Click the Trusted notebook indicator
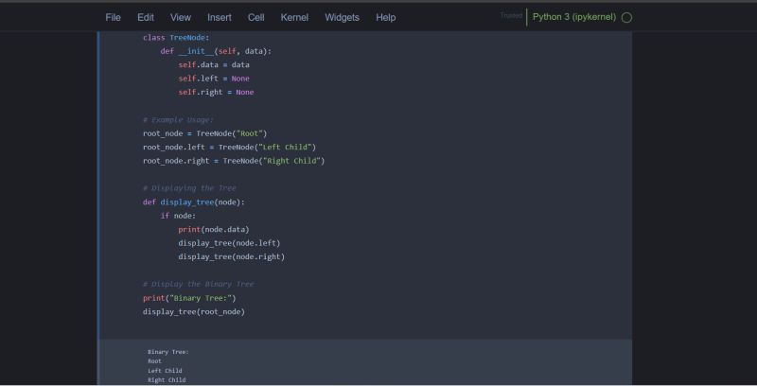Screen dimensions: 757x386 tap(511, 16)
